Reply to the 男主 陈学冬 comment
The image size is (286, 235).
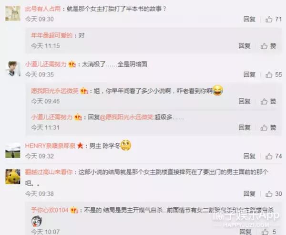249,156
